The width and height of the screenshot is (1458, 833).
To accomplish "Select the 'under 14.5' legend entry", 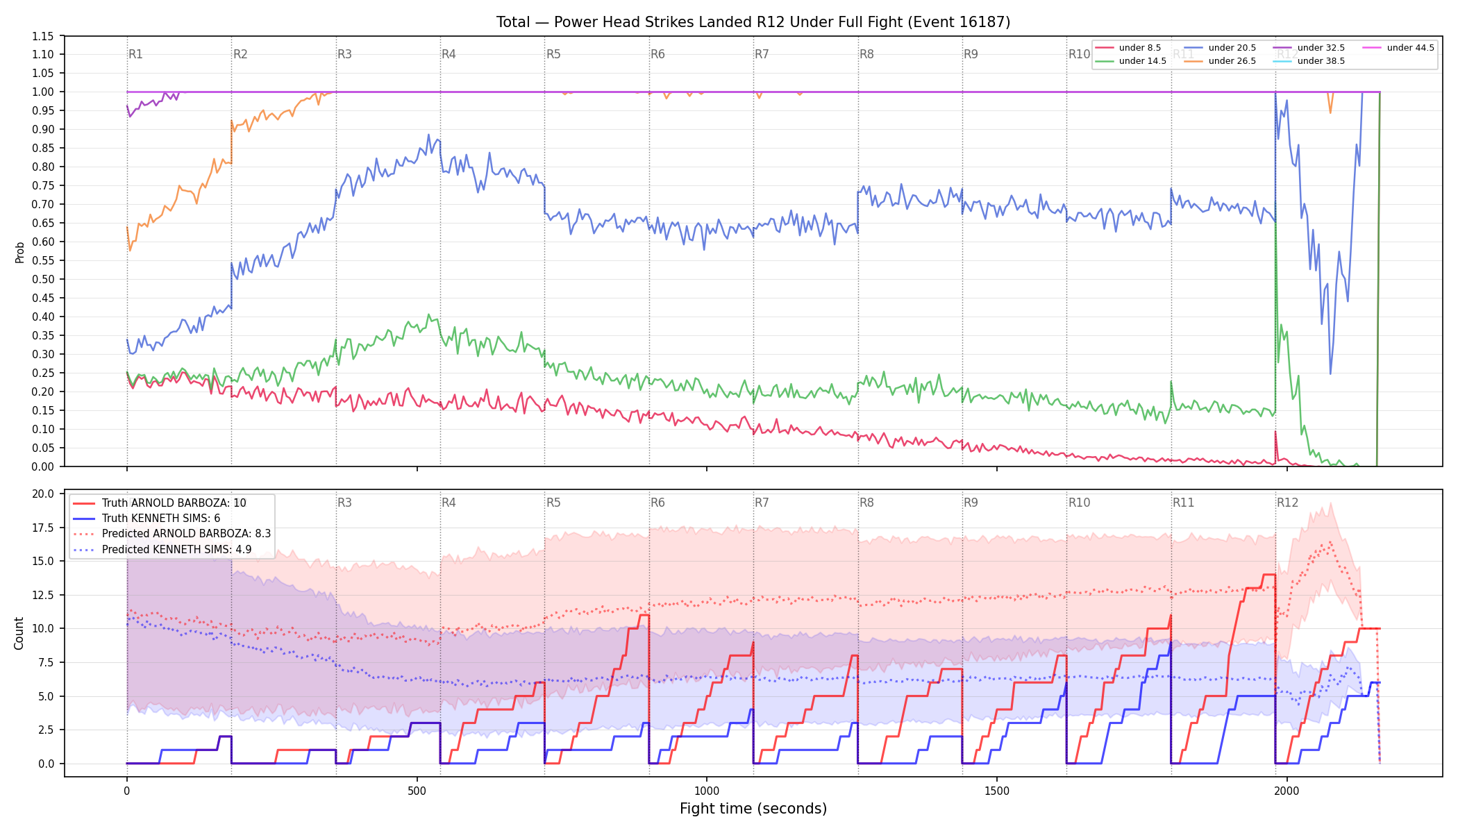I will pyautogui.click(x=1131, y=61).
